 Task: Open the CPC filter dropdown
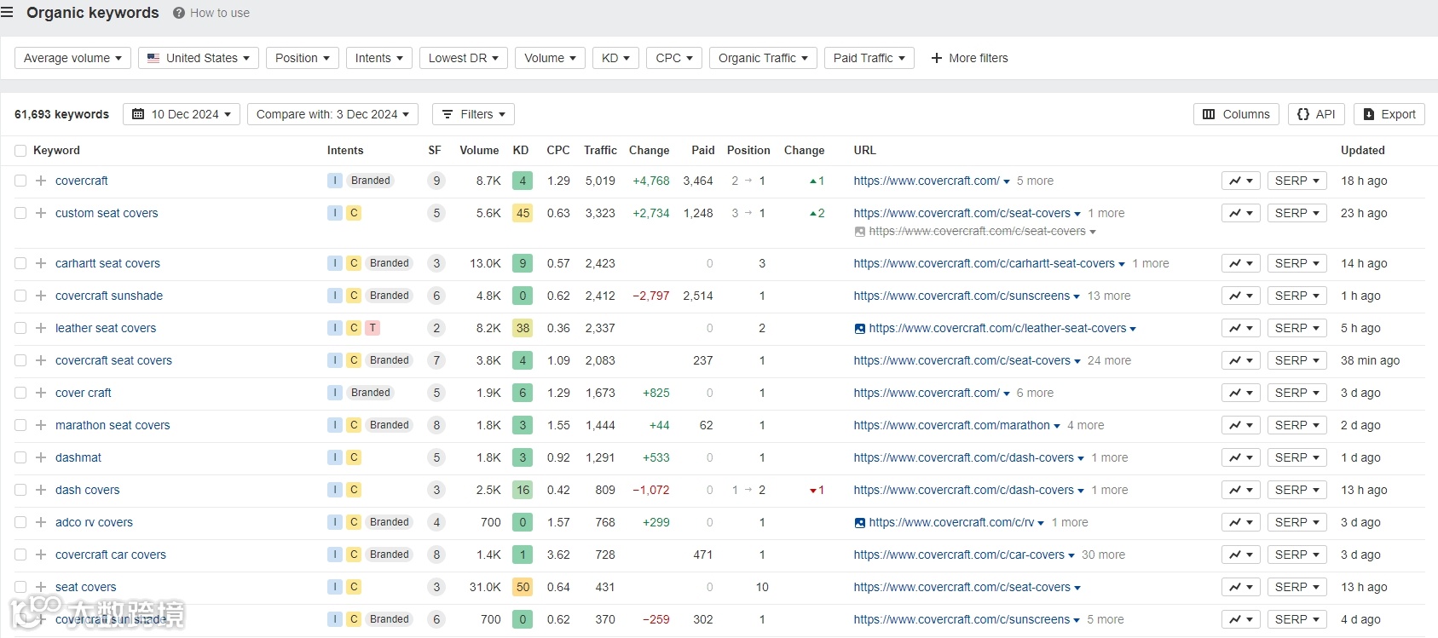point(674,58)
